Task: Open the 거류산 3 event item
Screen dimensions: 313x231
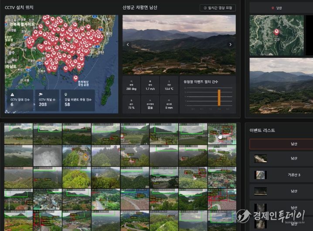Action: [281, 175]
